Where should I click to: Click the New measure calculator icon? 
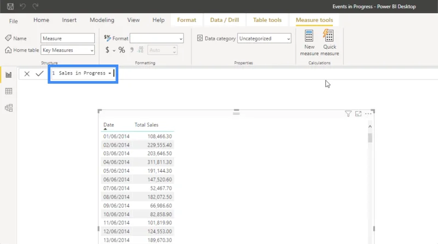pyautogui.click(x=309, y=36)
